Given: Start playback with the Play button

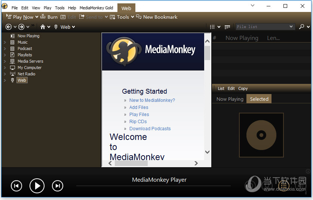Looking at the screenshot, I should point(37,186).
